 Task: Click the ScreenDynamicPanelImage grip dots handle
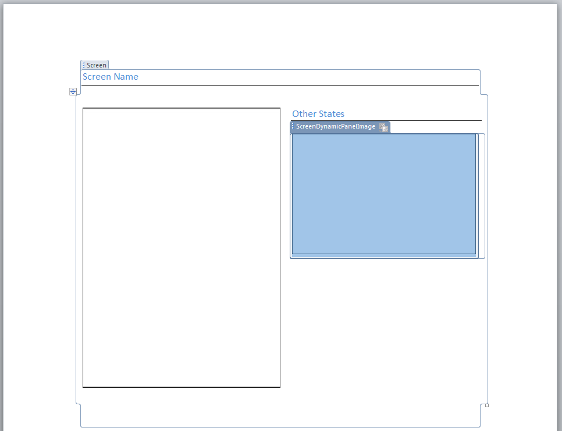[293, 126]
